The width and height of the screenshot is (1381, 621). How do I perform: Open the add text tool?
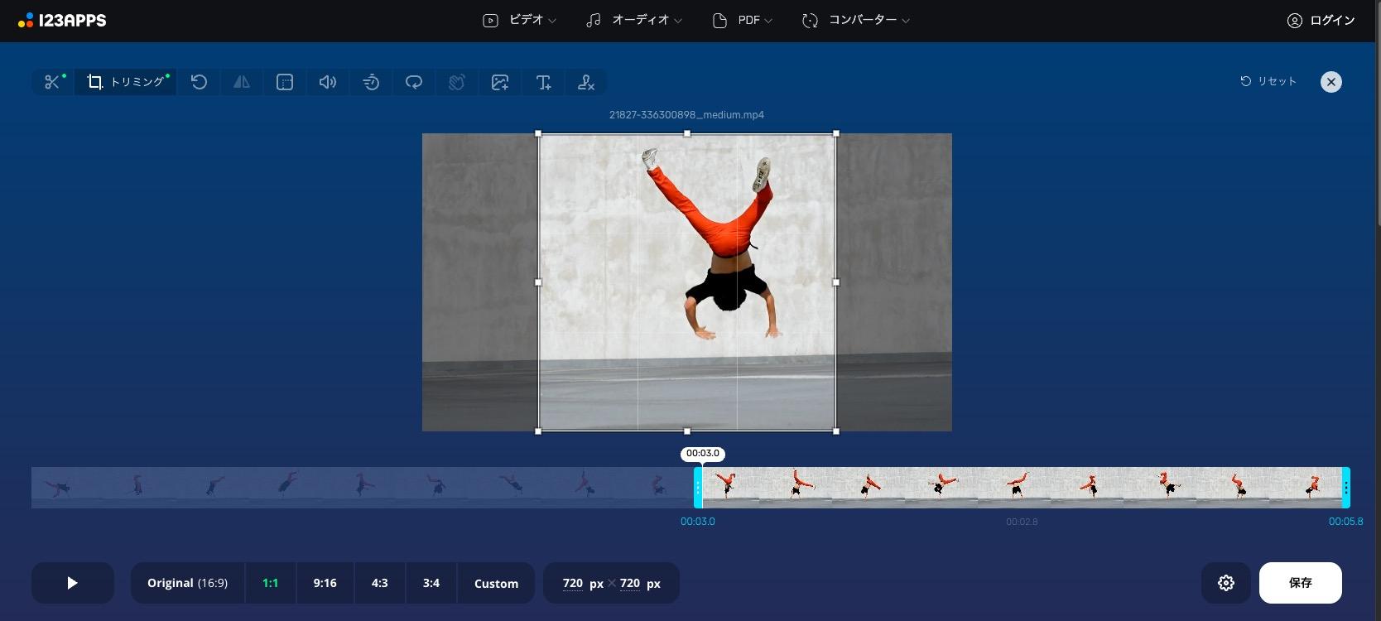(543, 82)
